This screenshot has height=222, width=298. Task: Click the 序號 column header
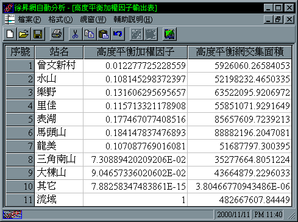click(20, 52)
